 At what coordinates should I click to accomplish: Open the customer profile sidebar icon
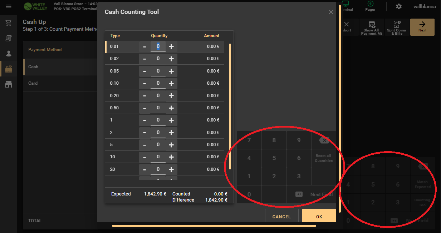click(9, 54)
